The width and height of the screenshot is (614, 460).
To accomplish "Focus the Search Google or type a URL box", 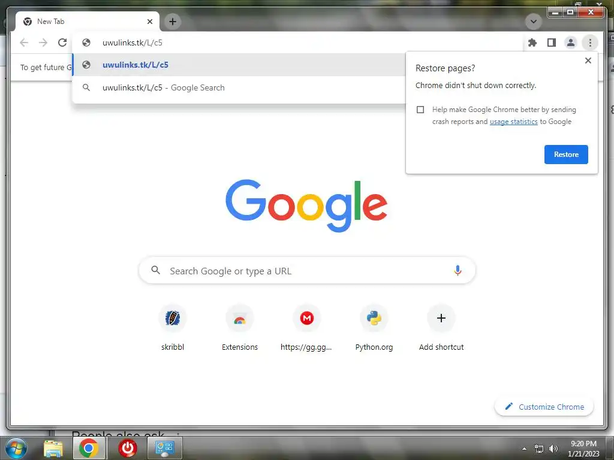I will coord(307,270).
